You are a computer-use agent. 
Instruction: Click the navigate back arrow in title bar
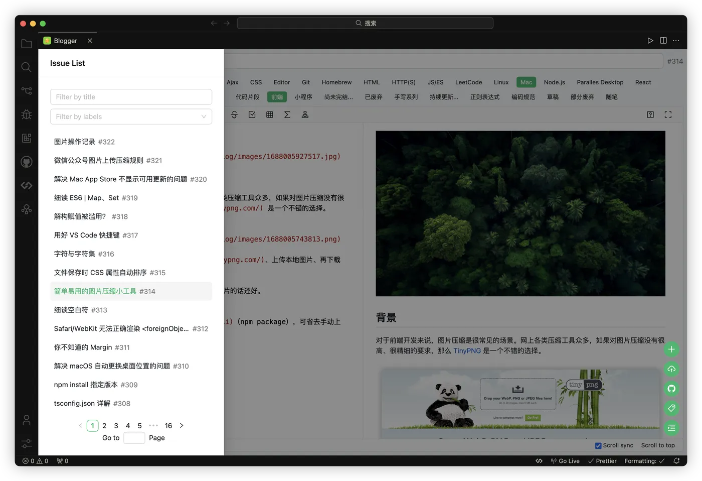click(x=214, y=23)
